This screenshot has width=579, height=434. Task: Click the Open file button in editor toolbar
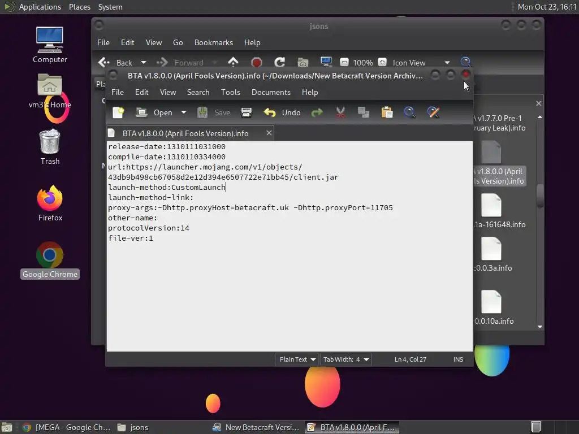pyautogui.click(x=154, y=112)
